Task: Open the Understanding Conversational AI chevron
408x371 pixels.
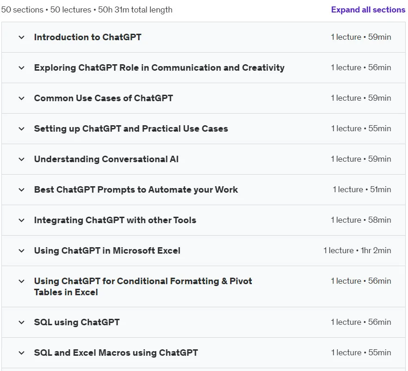Action: point(22,159)
